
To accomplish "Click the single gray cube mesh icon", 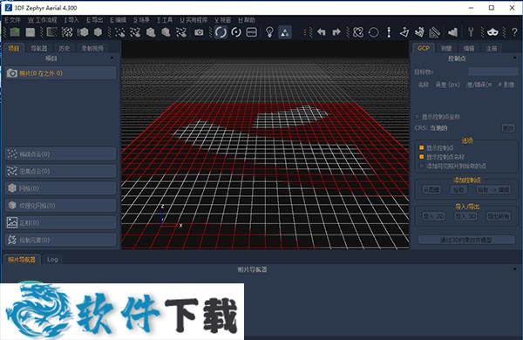I will click(x=98, y=32).
